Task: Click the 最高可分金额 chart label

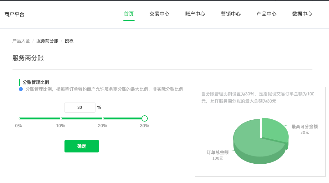Action: coord(305,127)
